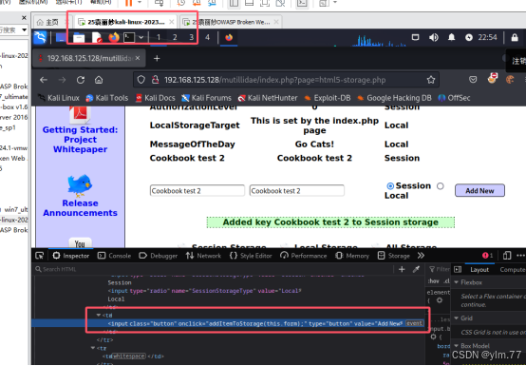Go back in Firefox
This screenshot has width=526, height=366.
click(44, 80)
